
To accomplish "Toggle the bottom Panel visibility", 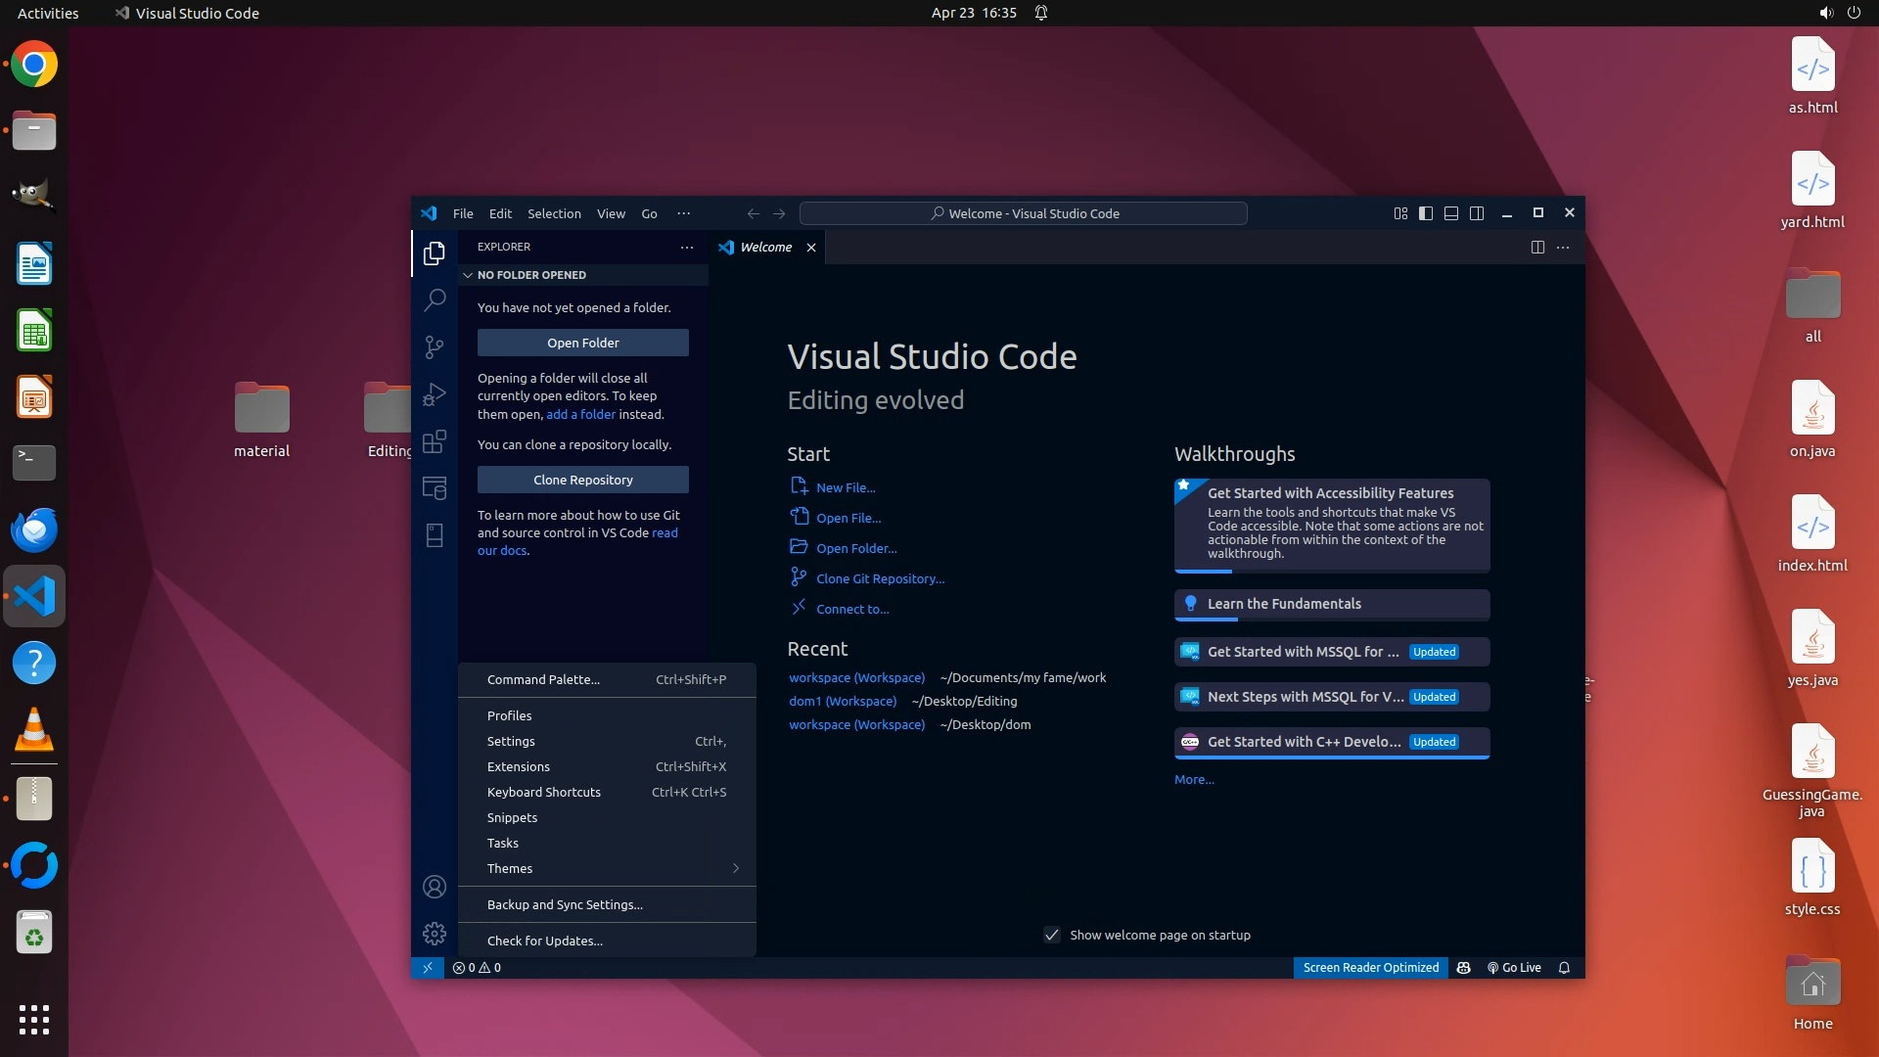I will pos(1451,213).
